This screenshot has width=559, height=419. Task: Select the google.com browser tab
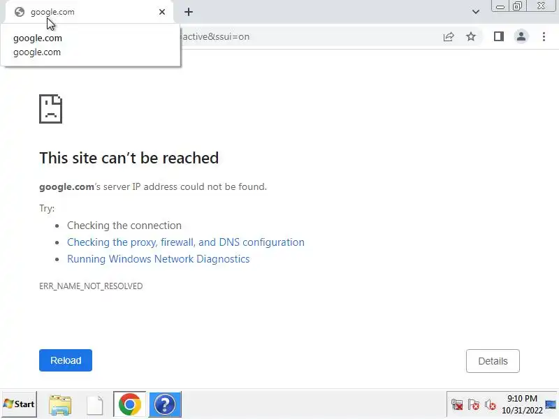tap(89, 12)
